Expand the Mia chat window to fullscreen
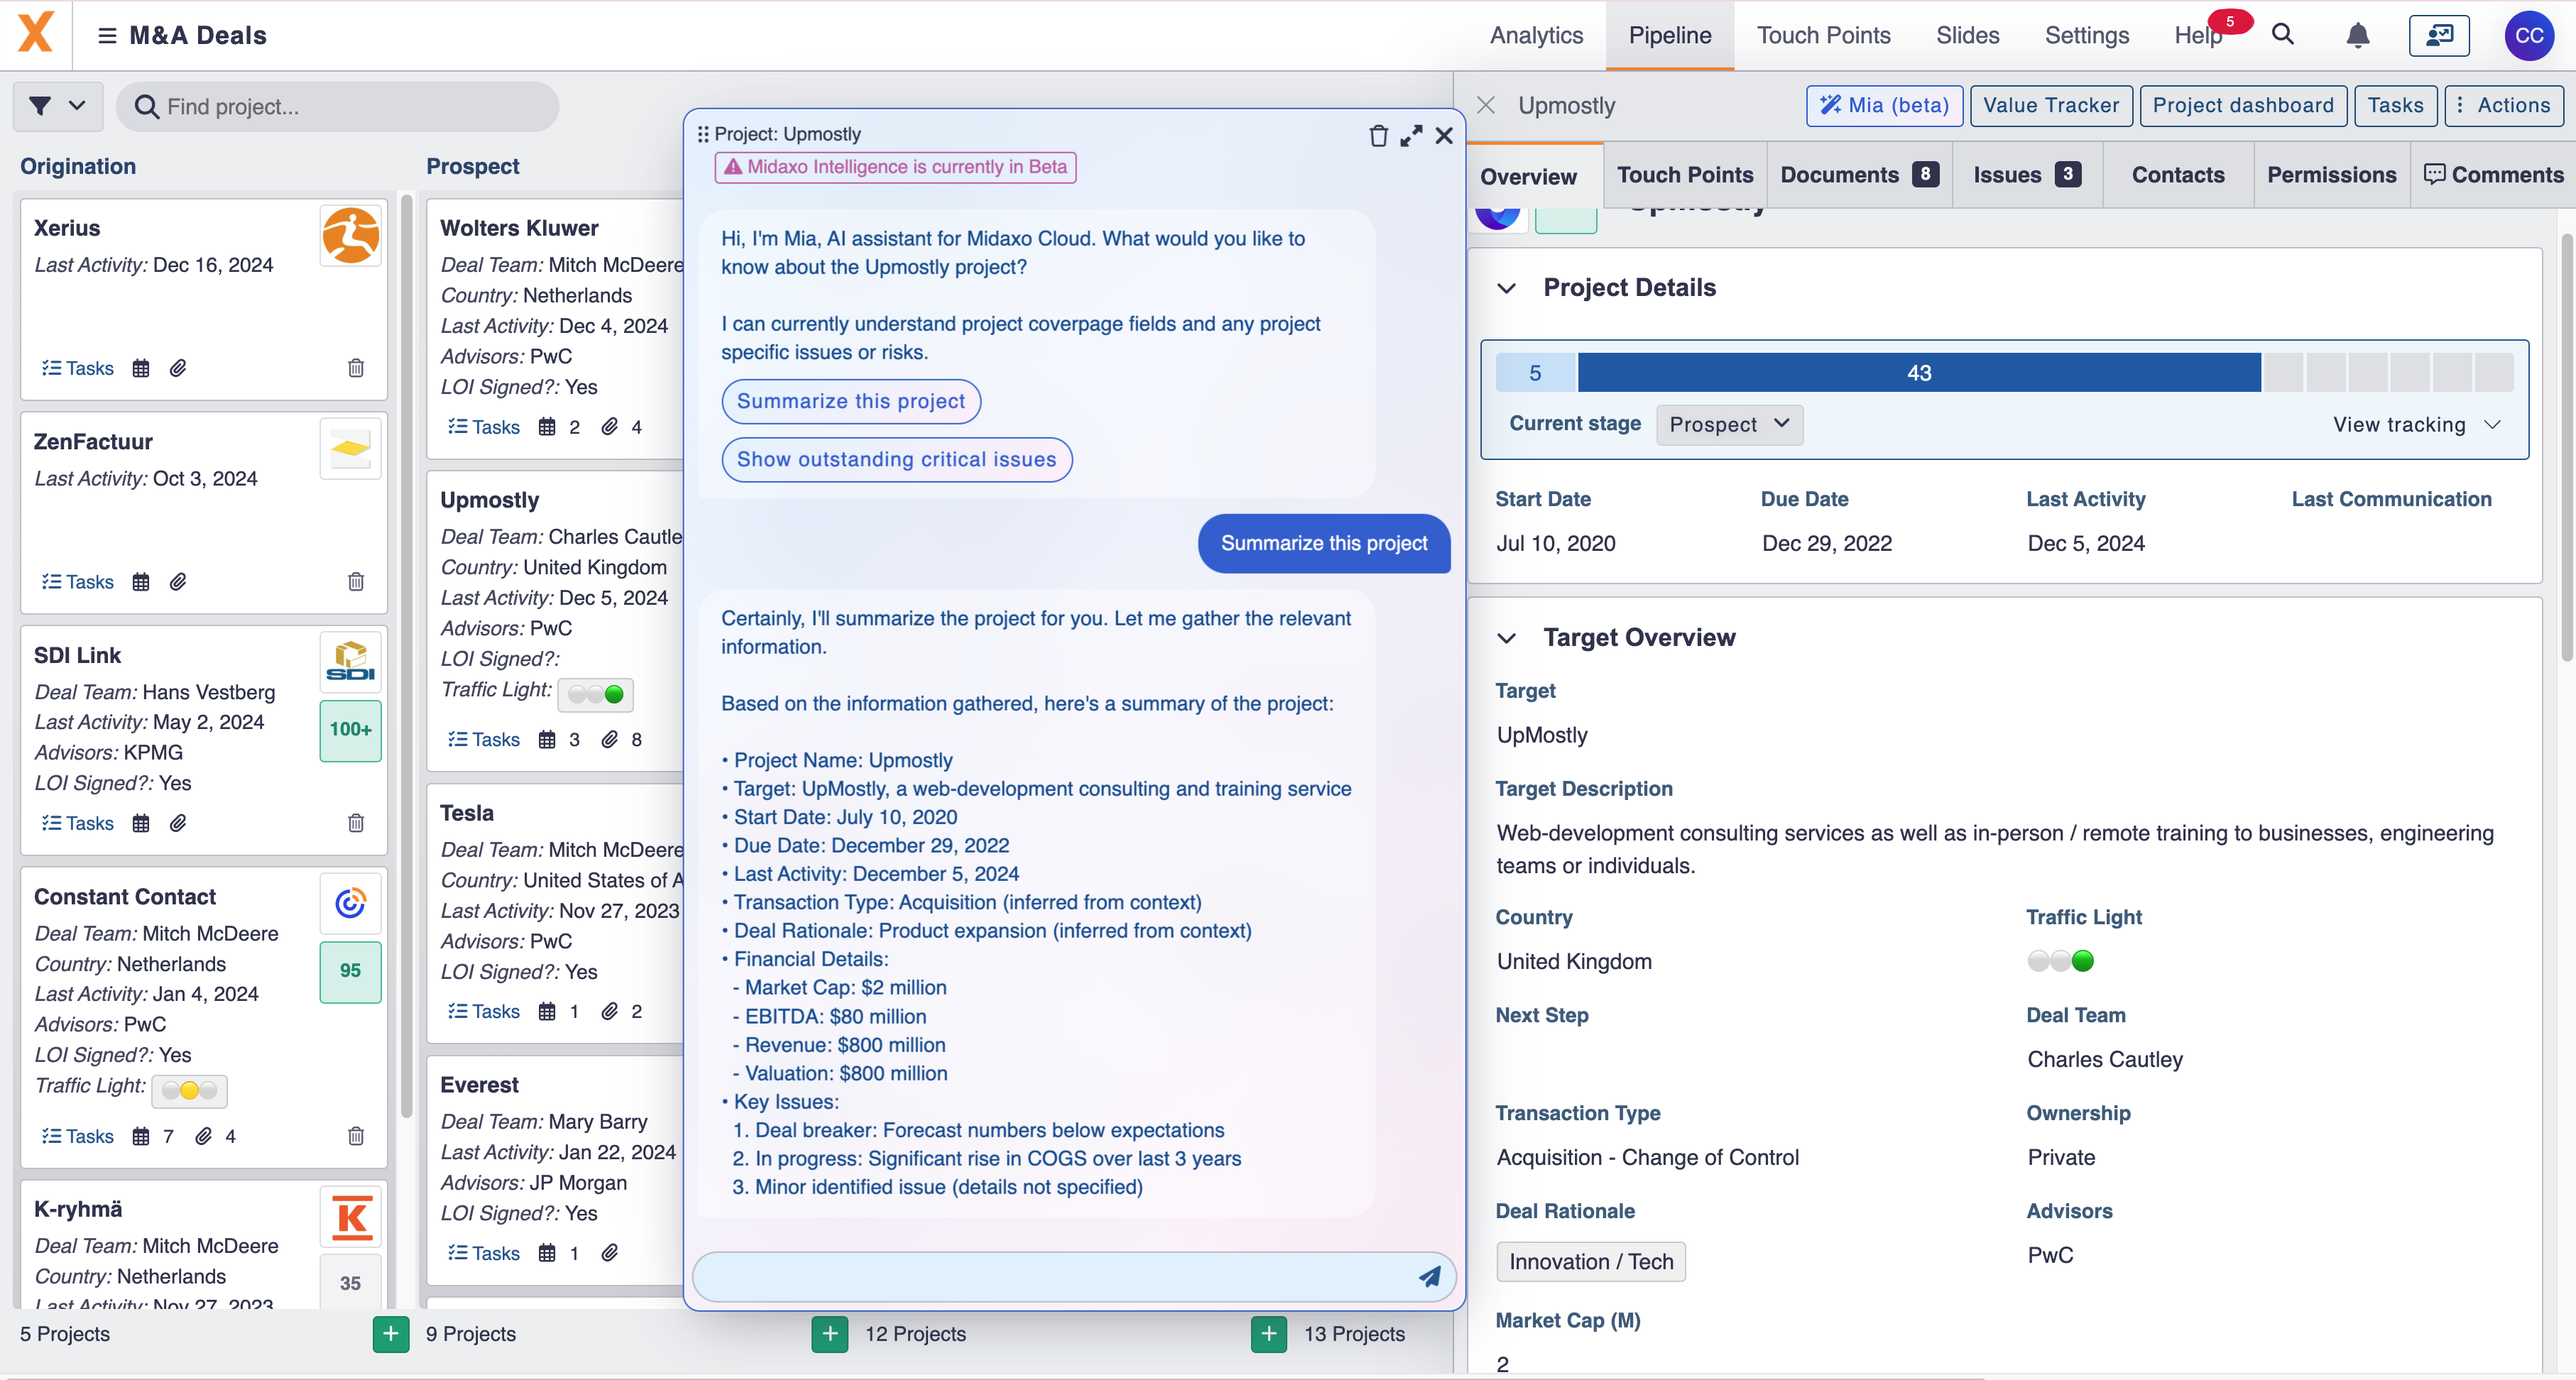The image size is (2576, 1380). tap(1411, 136)
